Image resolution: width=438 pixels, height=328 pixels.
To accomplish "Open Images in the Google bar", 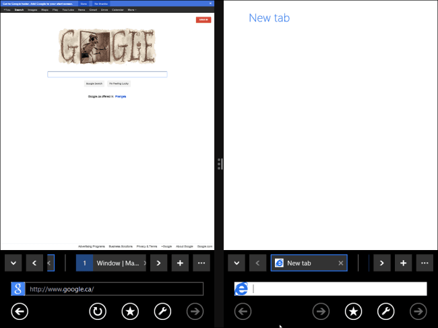I will pyautogui.click(x=32, y=10).
